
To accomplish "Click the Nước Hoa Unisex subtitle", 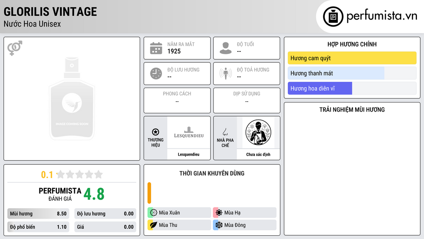I will (32, 24).
